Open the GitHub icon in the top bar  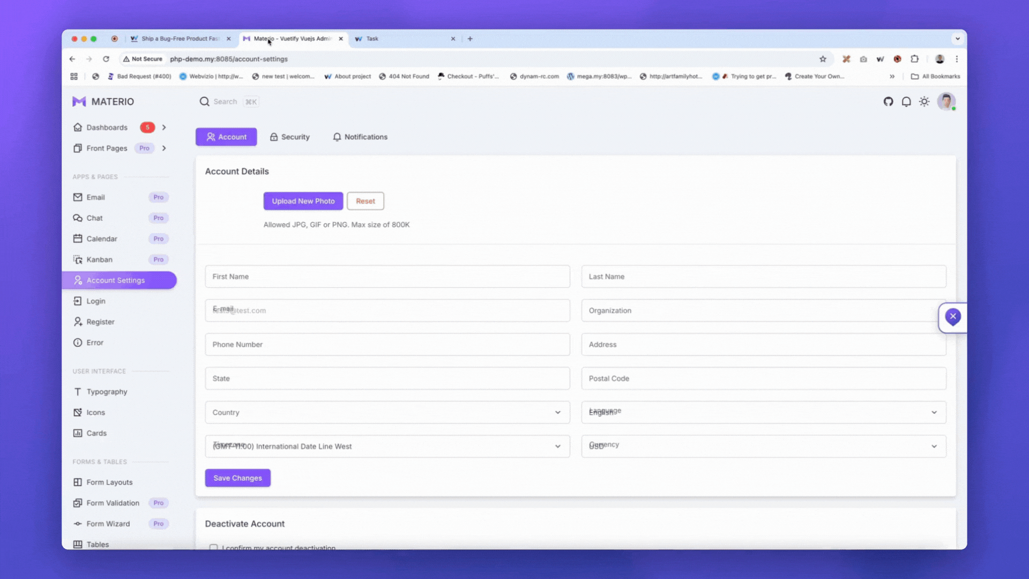pyautogui.click(x=888, y=101)
